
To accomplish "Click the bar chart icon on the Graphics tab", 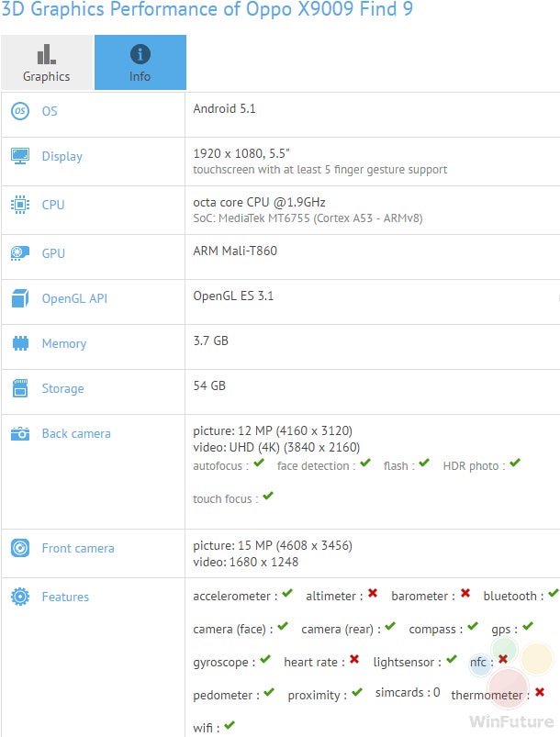I will coord(47,54).
